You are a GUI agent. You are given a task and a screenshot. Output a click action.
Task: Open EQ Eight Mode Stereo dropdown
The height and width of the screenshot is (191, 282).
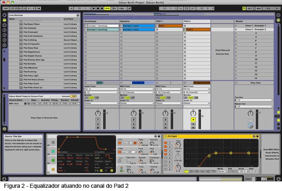(x=222, y=171)
